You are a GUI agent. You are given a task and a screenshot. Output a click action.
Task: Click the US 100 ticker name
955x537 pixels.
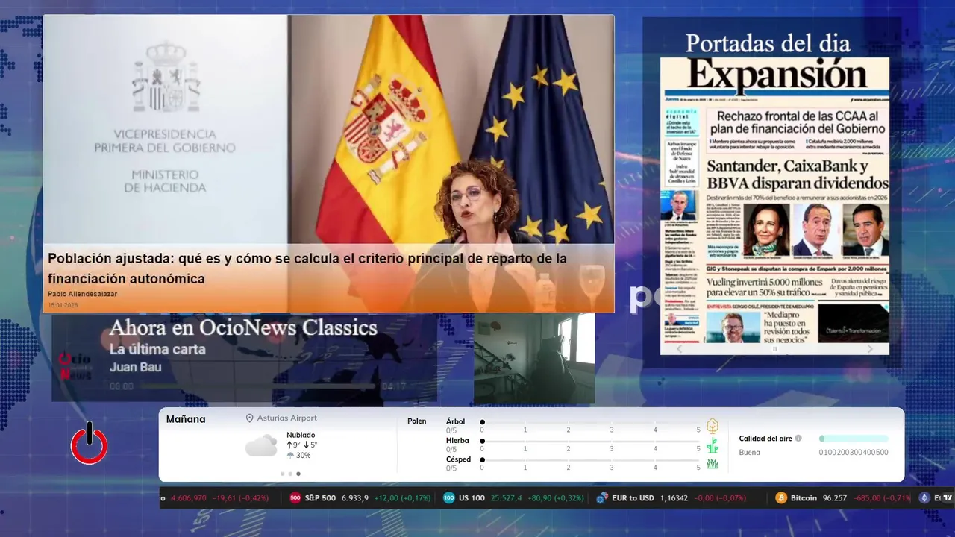[x=472, y=497]
